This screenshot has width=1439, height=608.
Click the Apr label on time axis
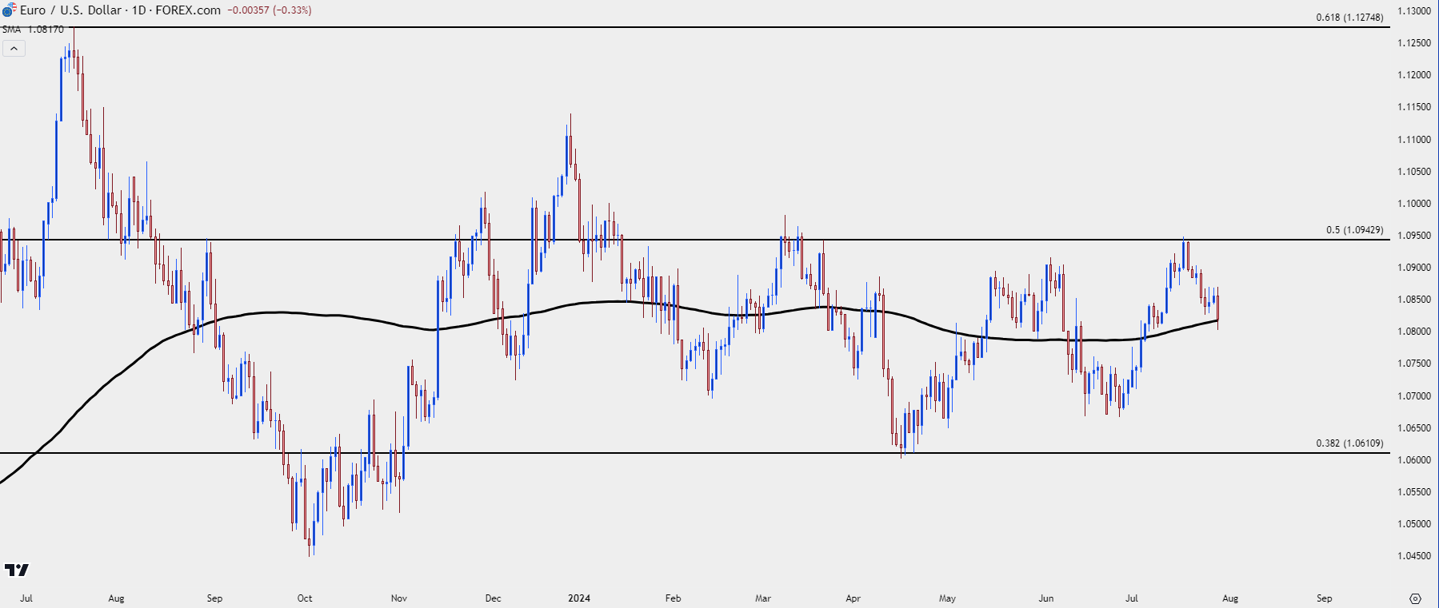click(x=853, y=598)
